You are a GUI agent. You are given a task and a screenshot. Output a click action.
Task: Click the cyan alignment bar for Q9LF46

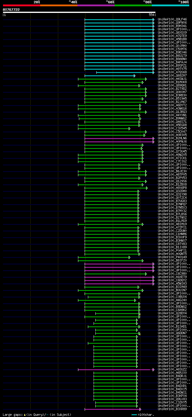pos(119,20)
